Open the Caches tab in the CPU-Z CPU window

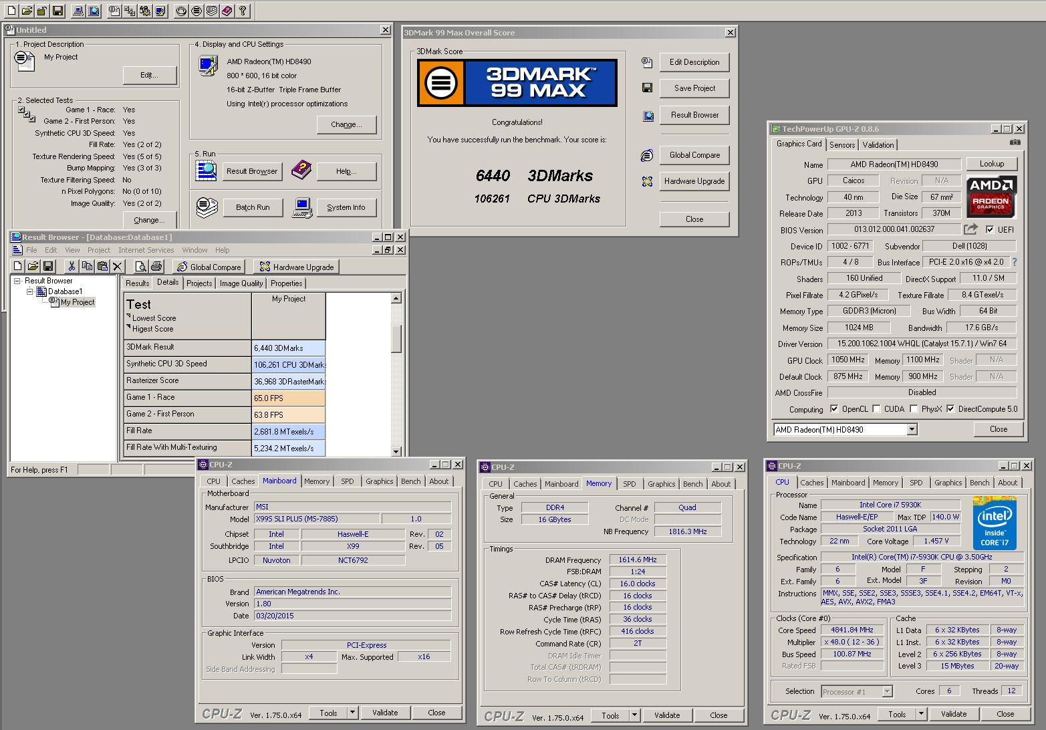(812, 483)
